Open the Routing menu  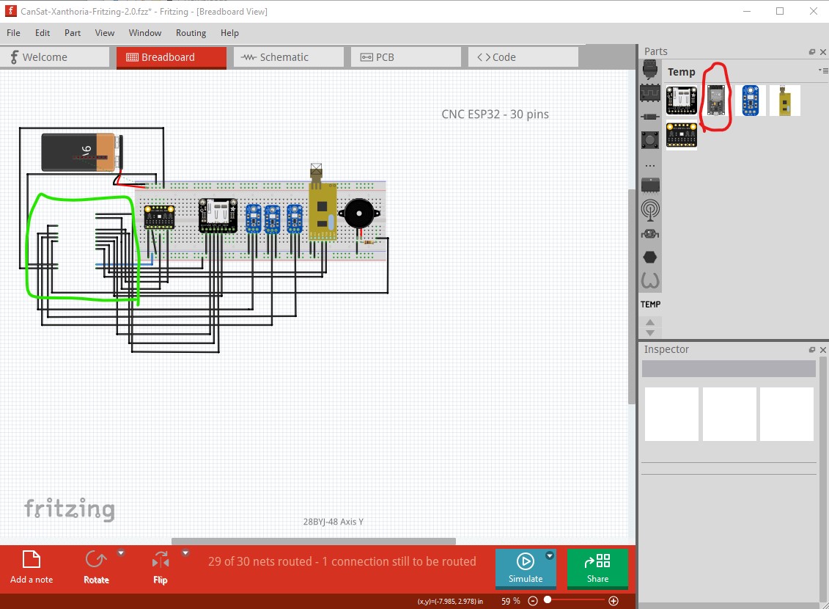coord(191,33)
